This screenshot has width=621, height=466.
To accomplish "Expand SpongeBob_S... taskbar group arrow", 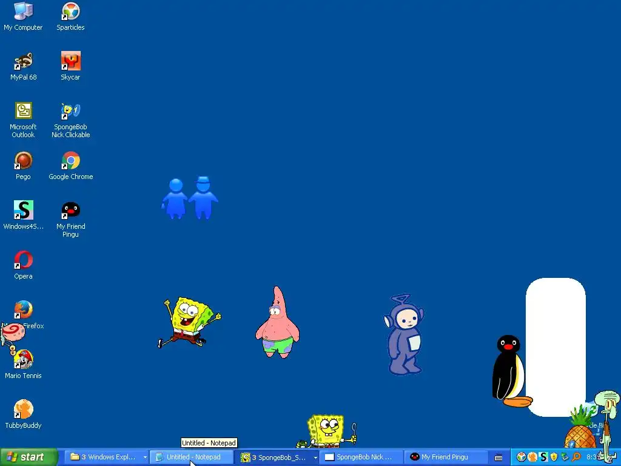I will [x=315, y=458].
